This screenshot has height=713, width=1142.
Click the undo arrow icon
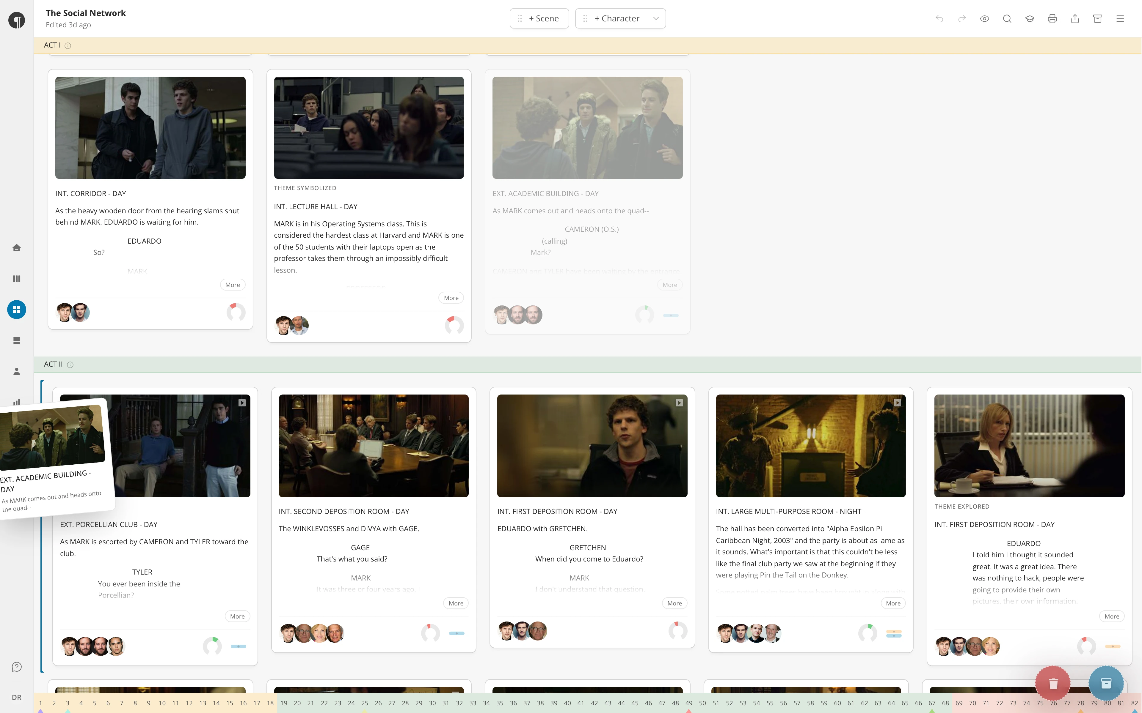coord(939,19)
